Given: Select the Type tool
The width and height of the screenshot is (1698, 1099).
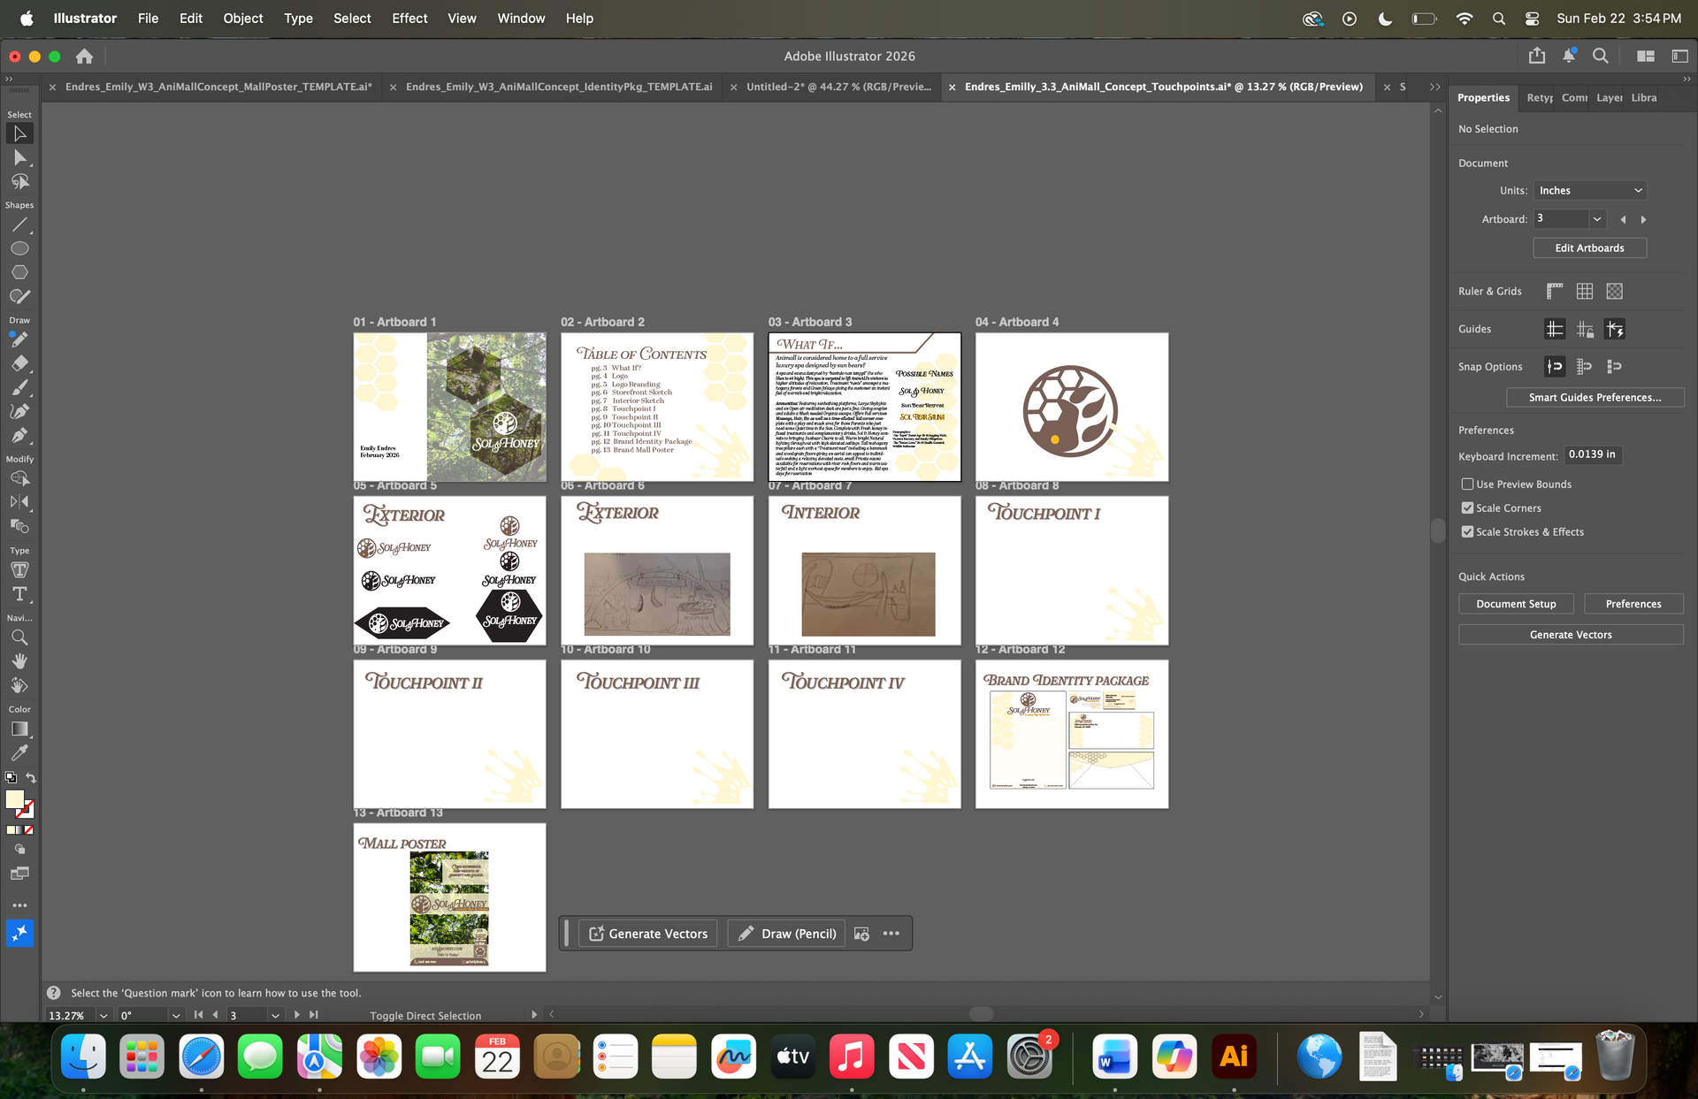Looking at the screenshot, I should coord(19,594).
